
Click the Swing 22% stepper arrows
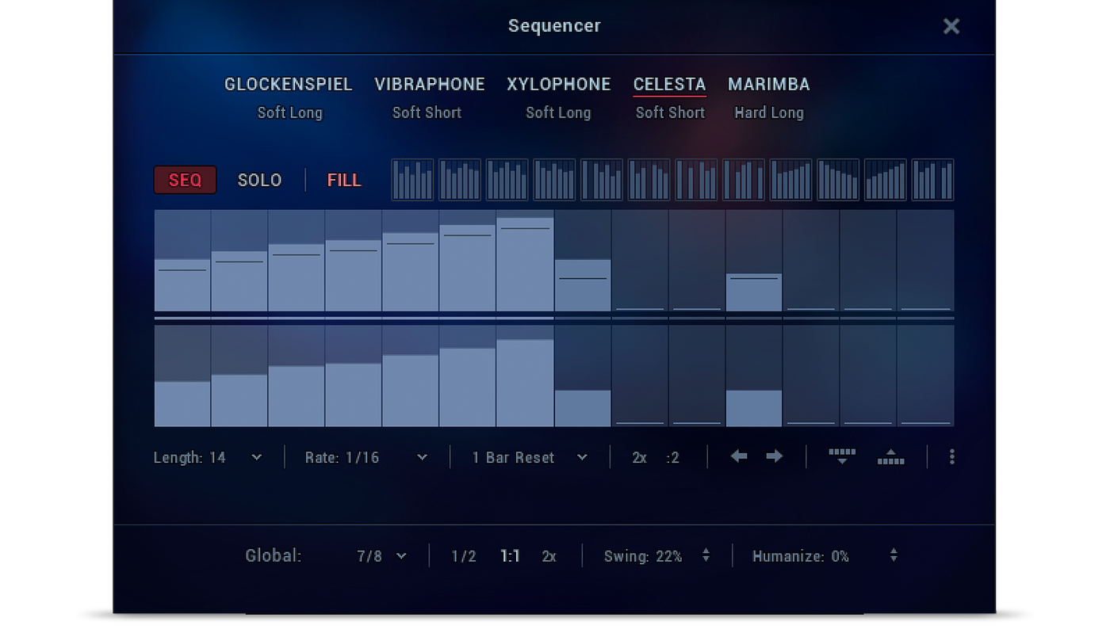tap(706, 555)
